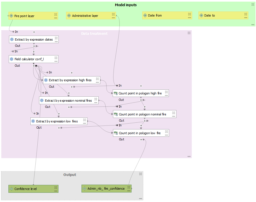The width and height of the screenshot is (256, 202).
Task: Delete the Extract by expression dates algorithm
Action: pyautogui.click(x=56, y=38)
